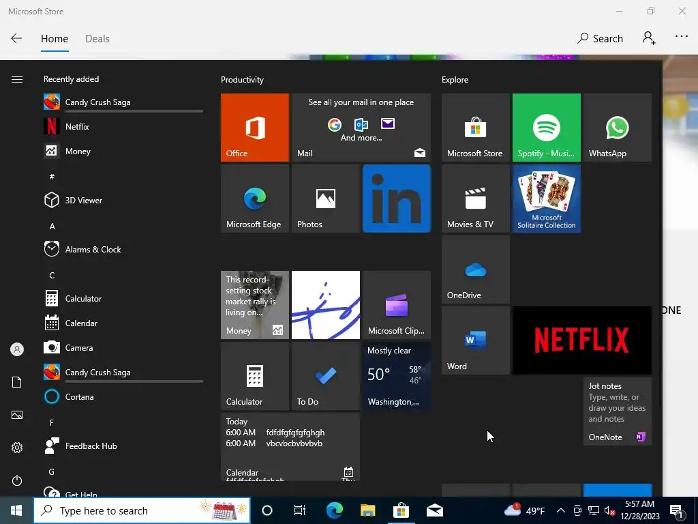The width and height of the screenshot is (698, 524).
Task: Open the Calendar tile with today's events
Action: (x=290, y=447)
